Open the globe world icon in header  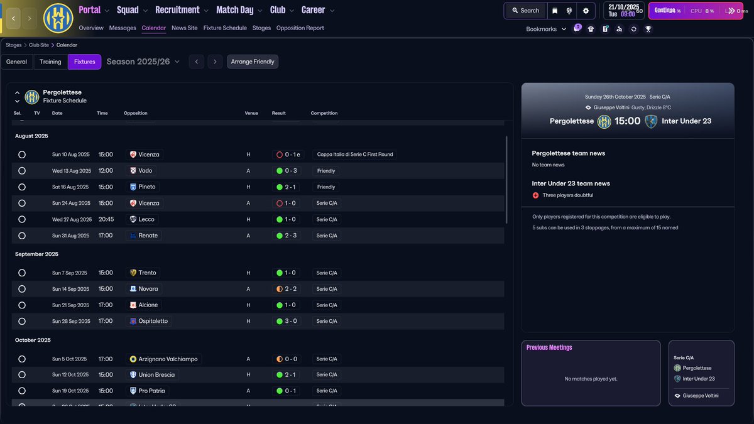pyautogui.click(x=569, y=11)
